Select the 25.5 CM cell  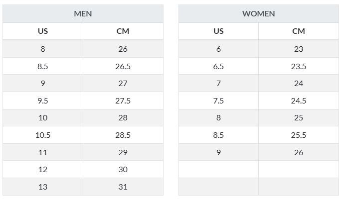coord(298,135)
